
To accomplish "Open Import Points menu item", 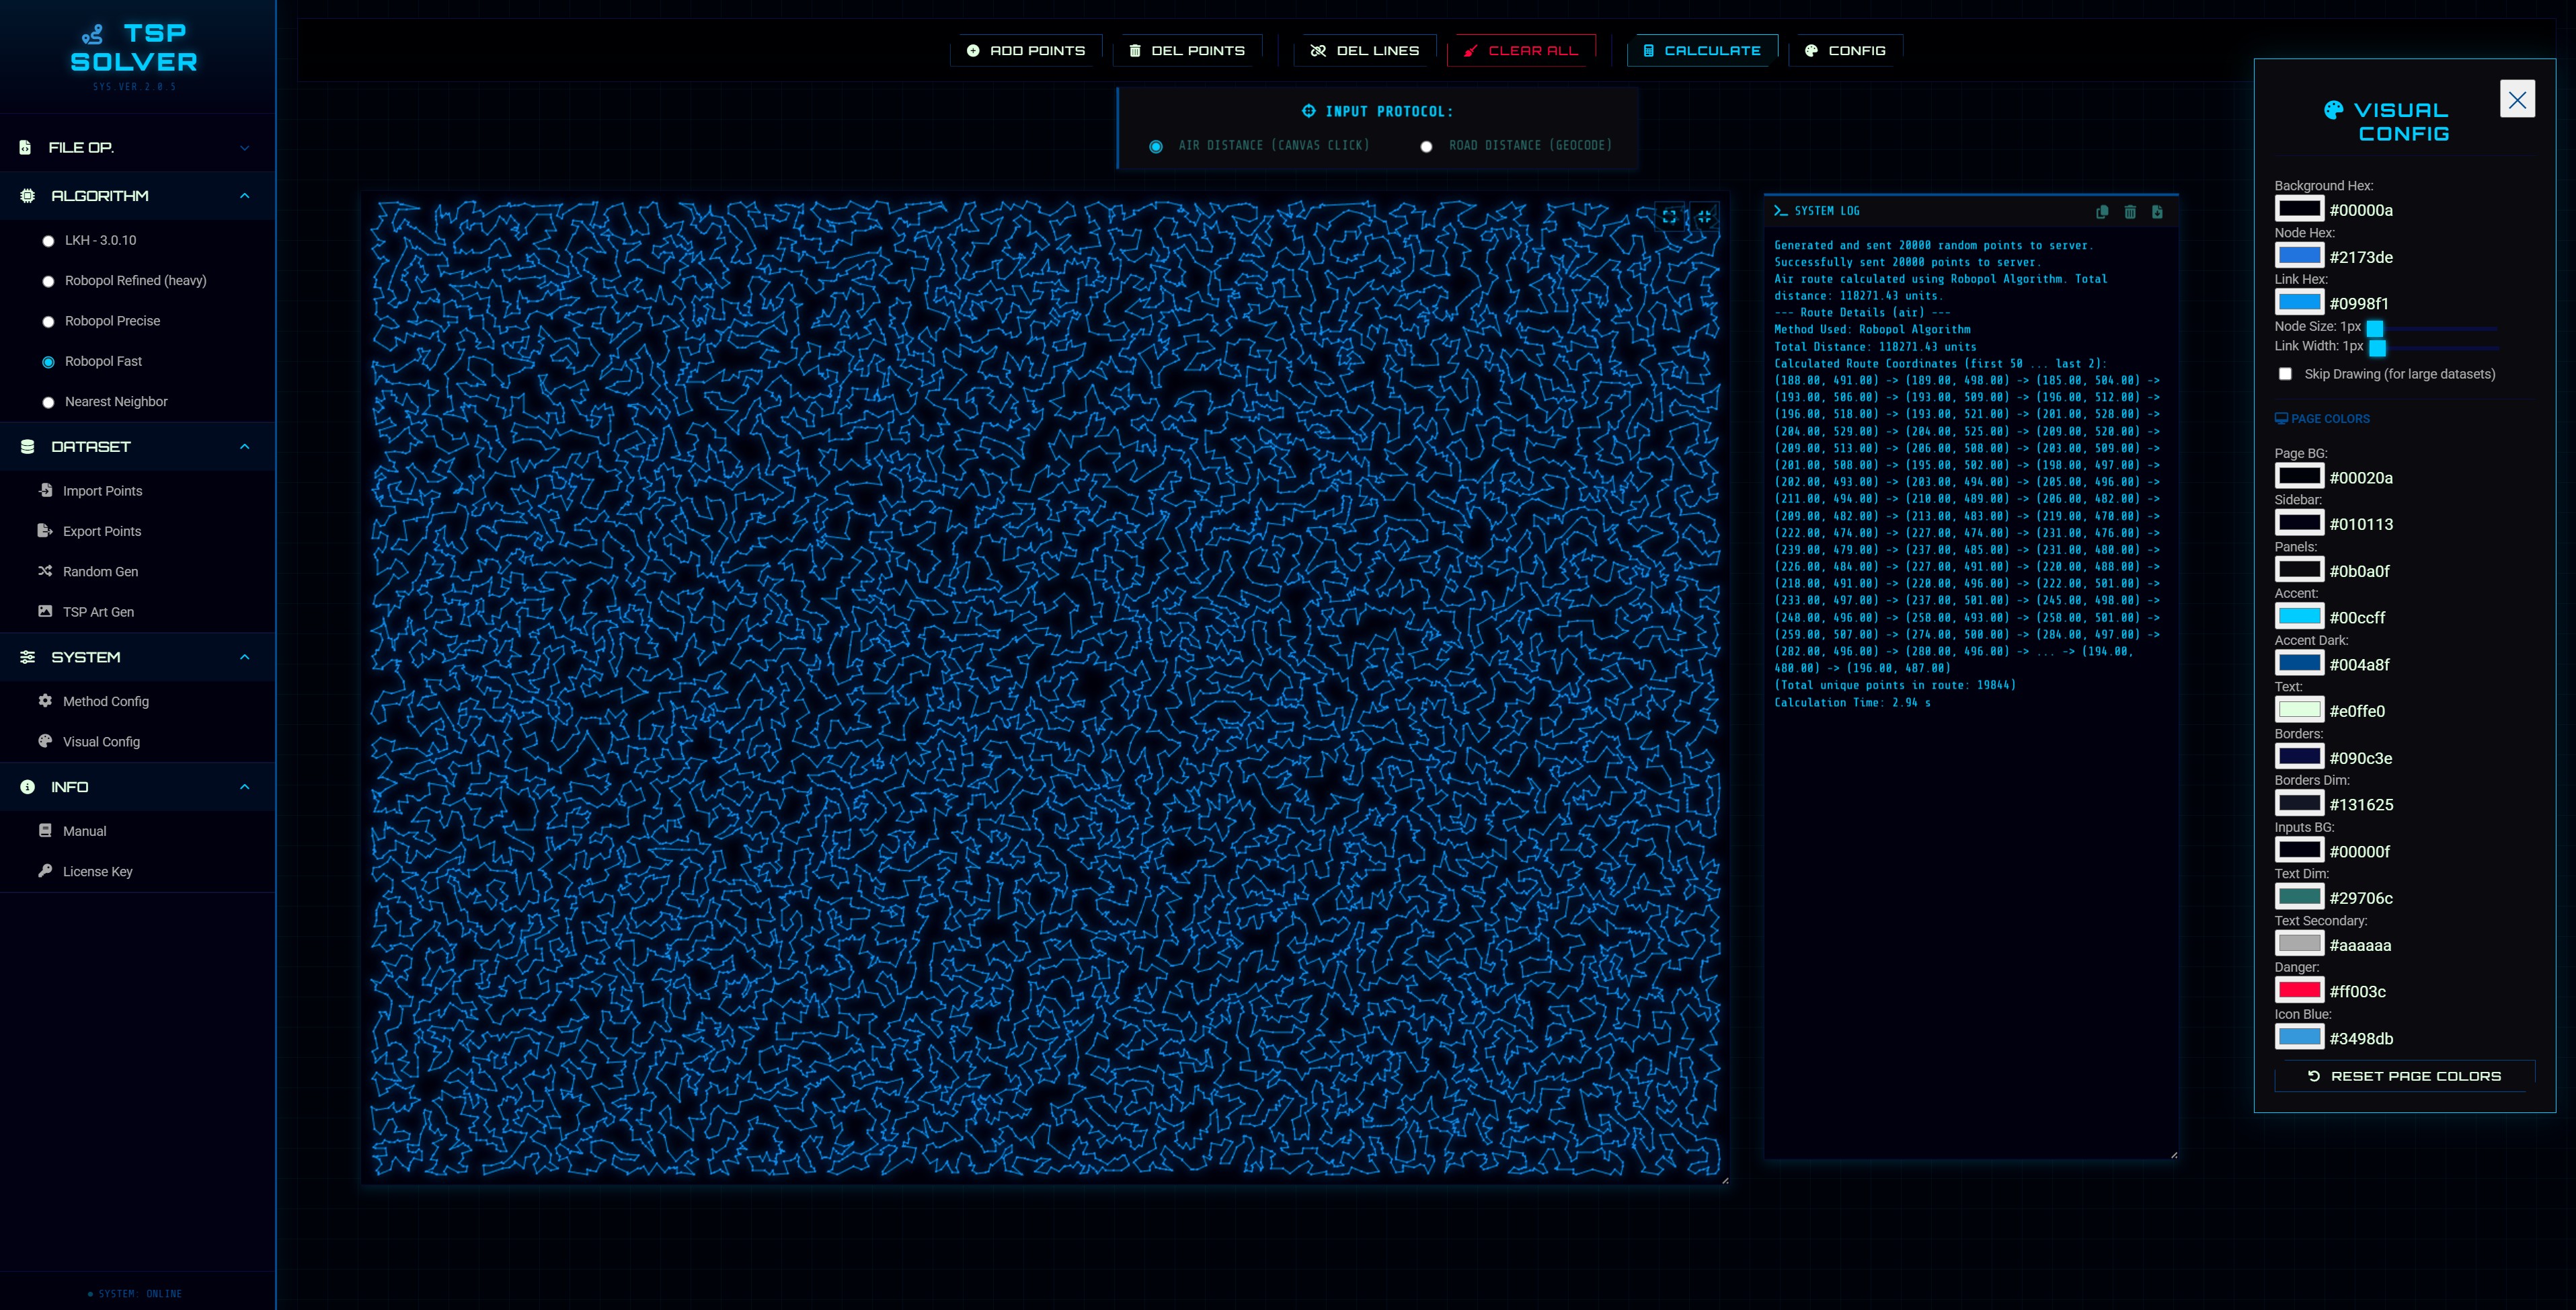I will point(102,491).
